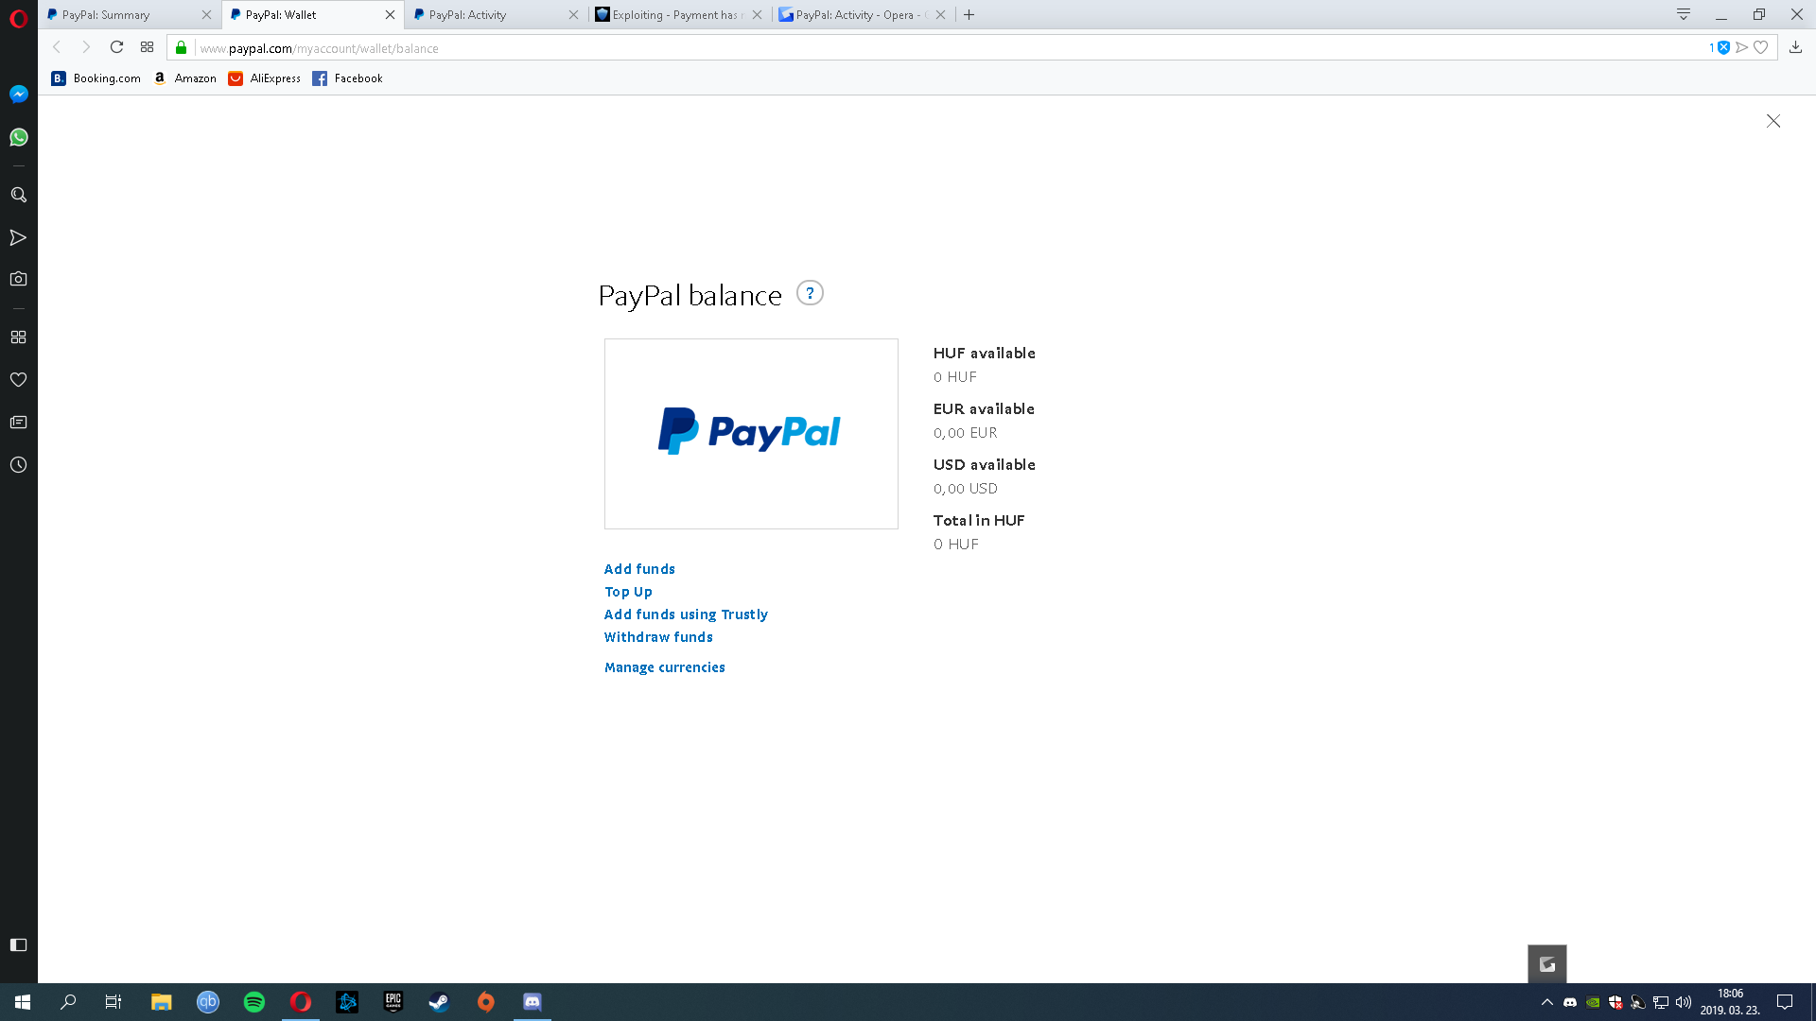Open the sidebar search icon
Screen dimensions: 1816x1021
tap(18, 195)
